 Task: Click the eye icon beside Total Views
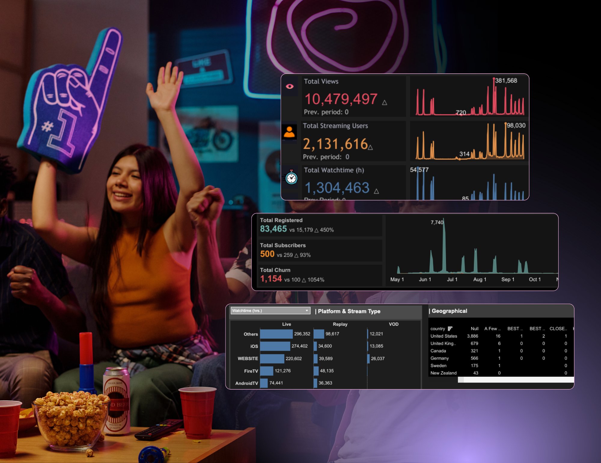click(290, 87)
